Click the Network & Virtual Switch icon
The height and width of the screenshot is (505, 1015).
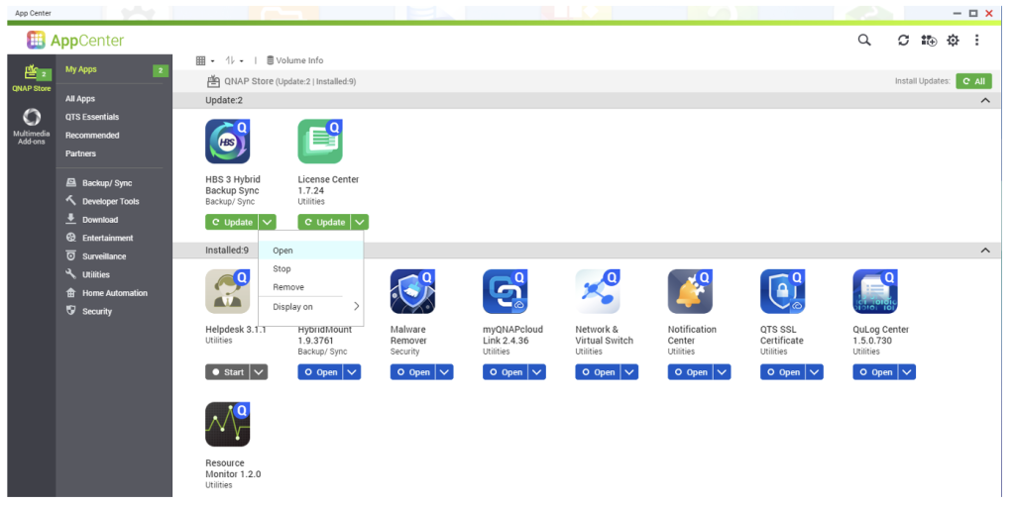[598, 292]
